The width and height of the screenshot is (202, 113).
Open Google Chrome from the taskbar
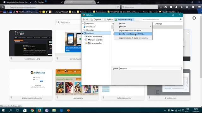pyautogui.click(x=32, y=110)
